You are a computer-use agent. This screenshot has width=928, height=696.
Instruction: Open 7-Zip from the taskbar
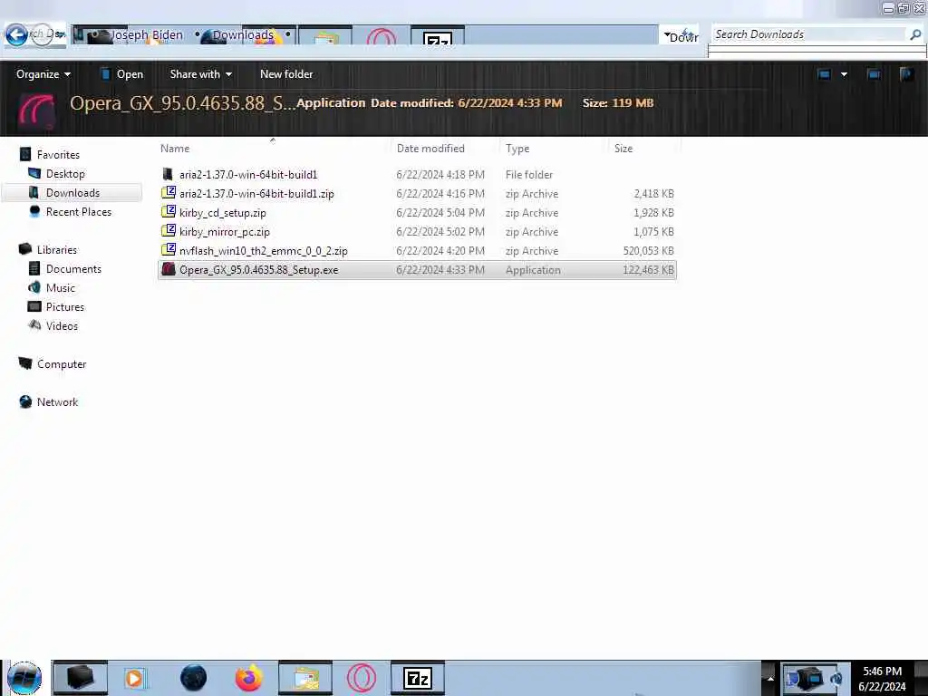418,678
